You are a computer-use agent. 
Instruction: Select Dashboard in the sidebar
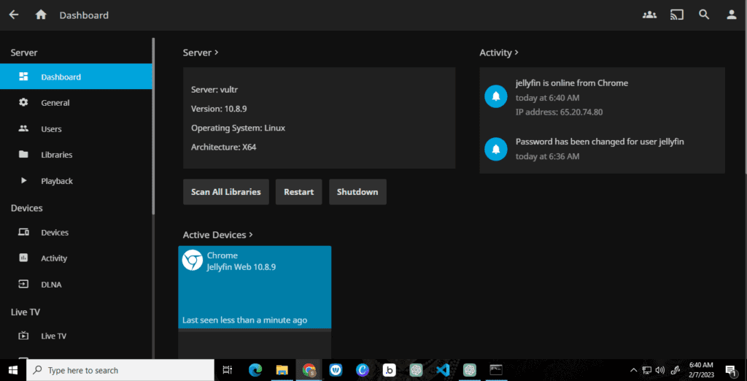pyautogui.click(x=76, y=77)
